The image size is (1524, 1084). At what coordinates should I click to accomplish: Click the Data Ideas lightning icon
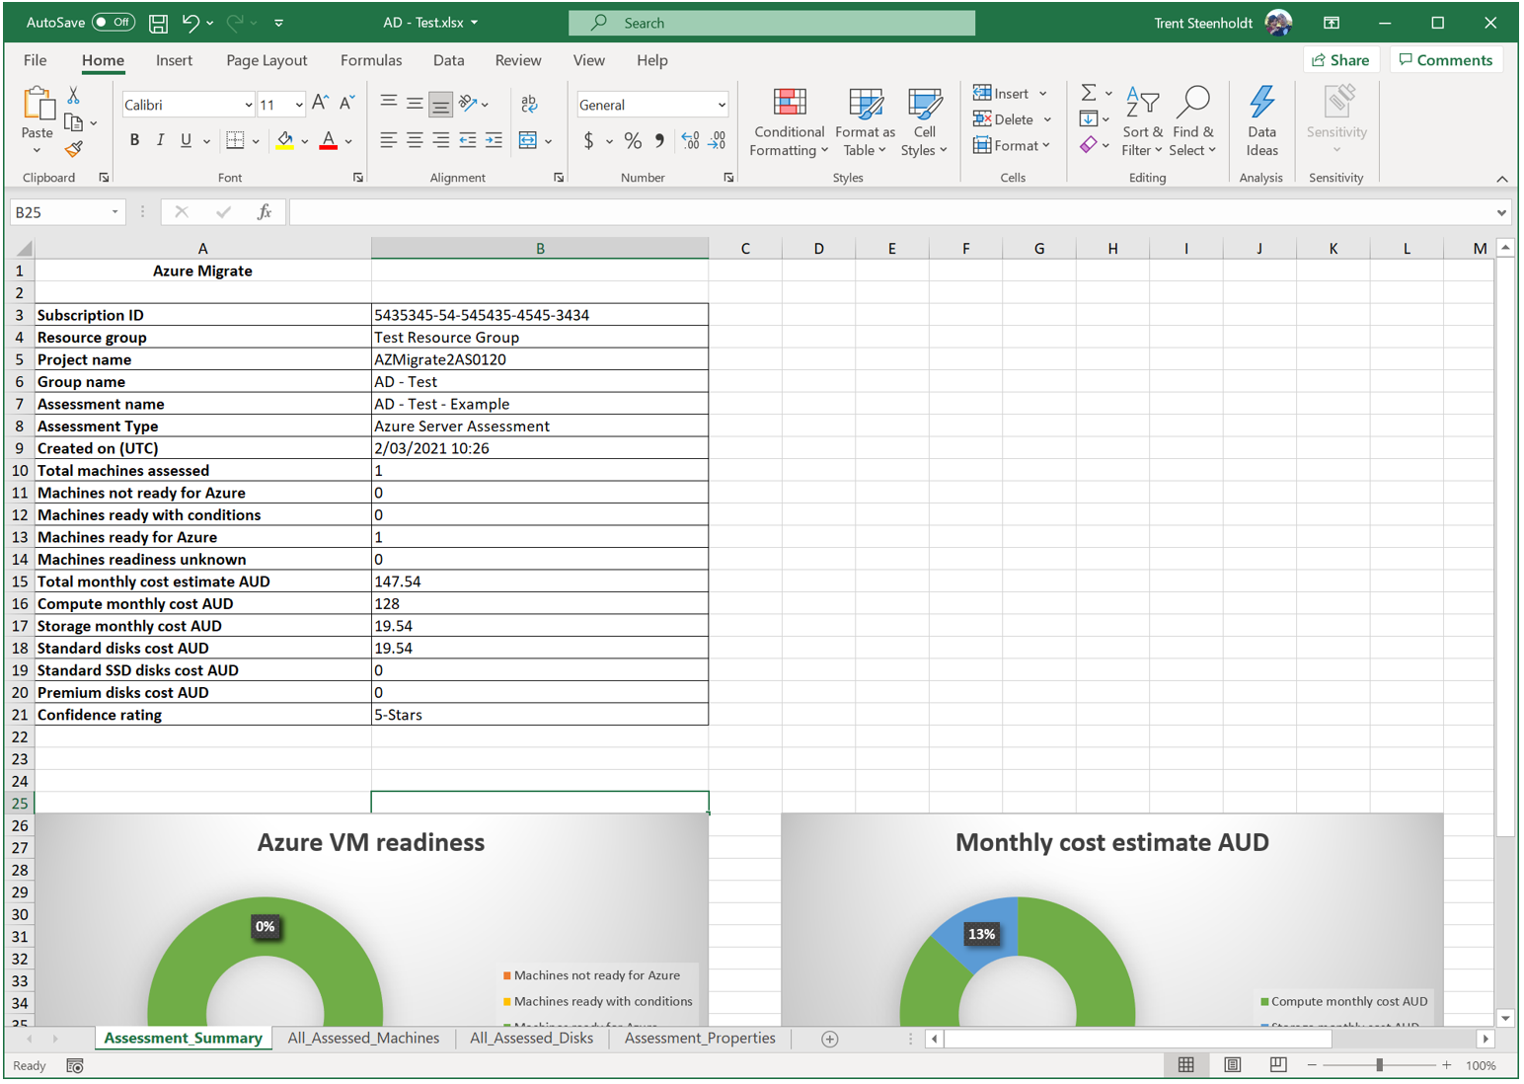click(1261, 121)
